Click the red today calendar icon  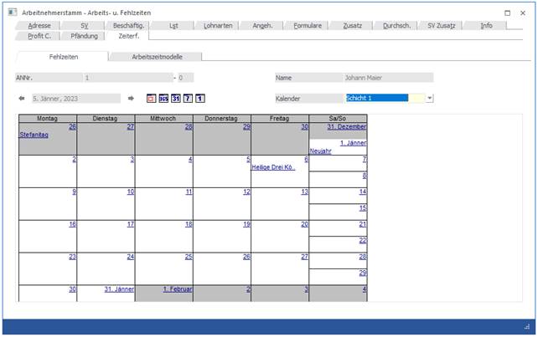[x=151, y=99]
